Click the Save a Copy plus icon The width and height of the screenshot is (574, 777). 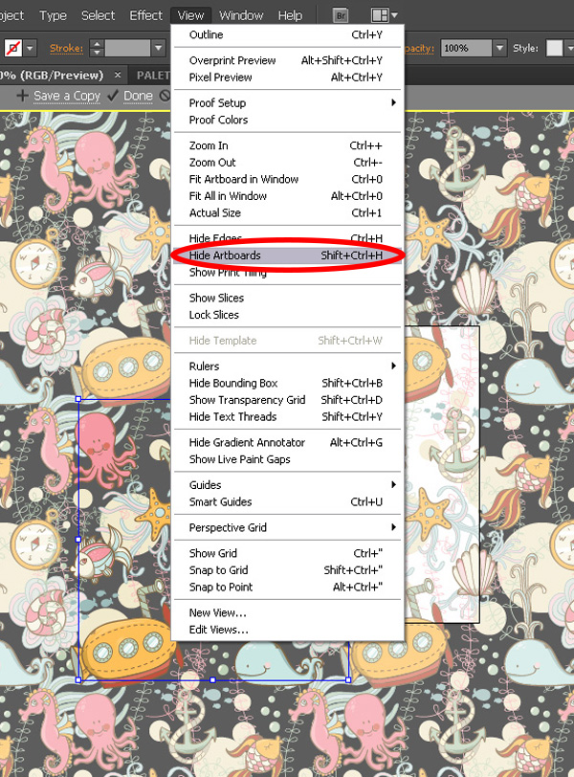(22, 95)
